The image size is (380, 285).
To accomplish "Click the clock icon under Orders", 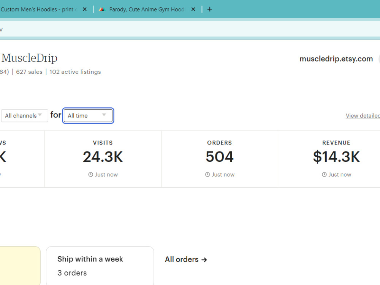I will pyautogui.click(x=207, y=175).
